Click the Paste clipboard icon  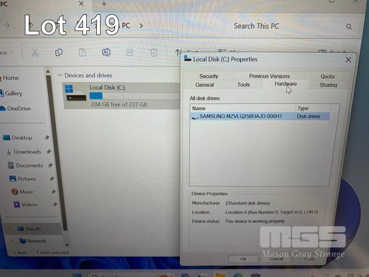(82, 52)
